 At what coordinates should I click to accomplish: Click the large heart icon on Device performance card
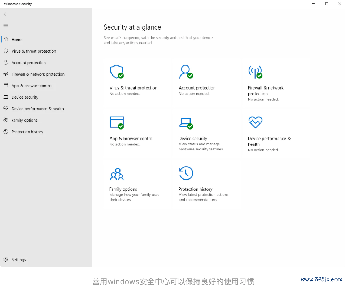click(x=255, y=122)
